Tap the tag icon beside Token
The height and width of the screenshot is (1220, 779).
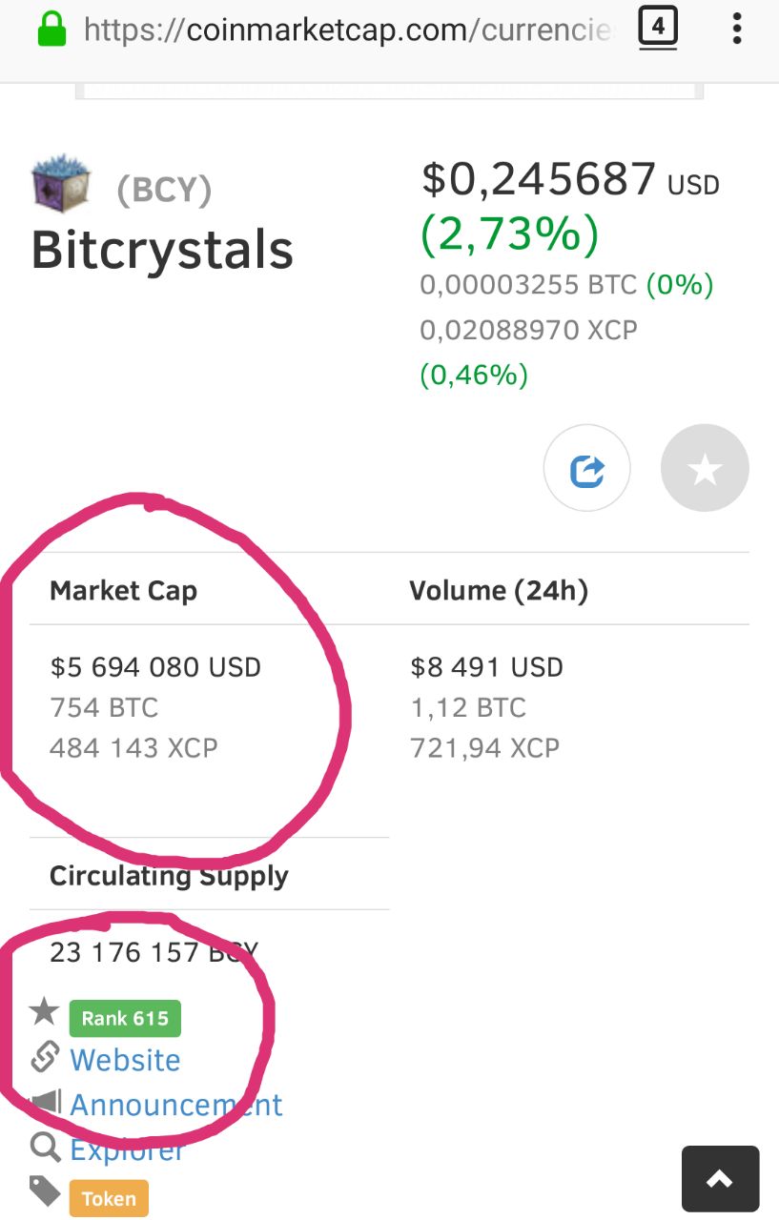click(45, 1191)
